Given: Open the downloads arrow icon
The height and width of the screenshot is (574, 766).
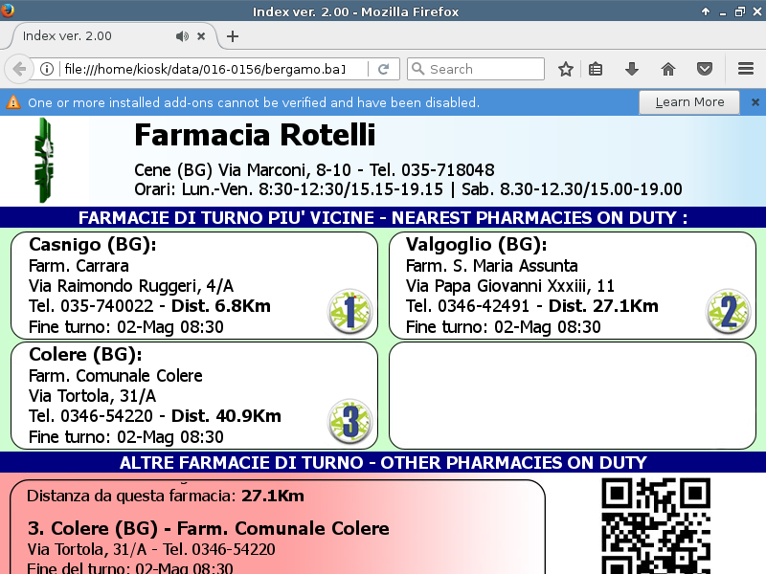Looking at the screenshot, I should coord(632,69).
